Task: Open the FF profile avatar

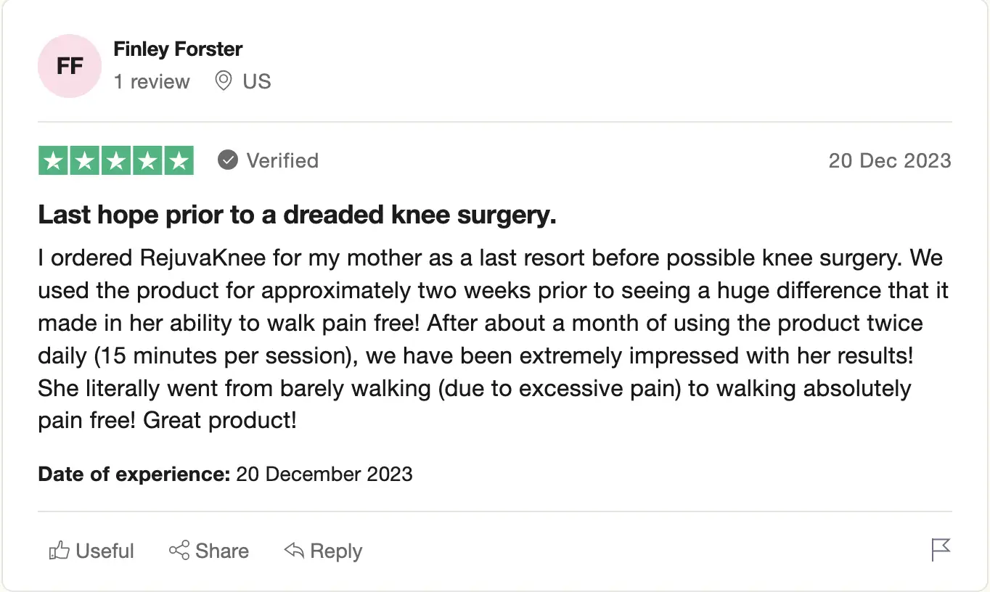Action: [70, 66]
